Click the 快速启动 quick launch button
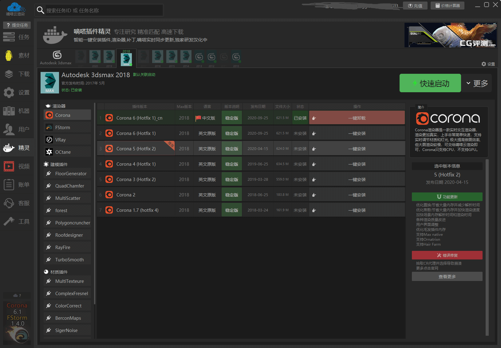The height and width of the screenshot is (348, 501). point(430,83)
